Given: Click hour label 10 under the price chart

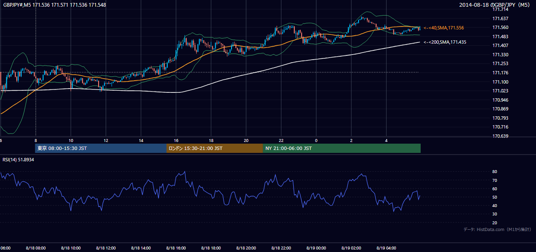Looking at the screenshot, I should [71, 140].
